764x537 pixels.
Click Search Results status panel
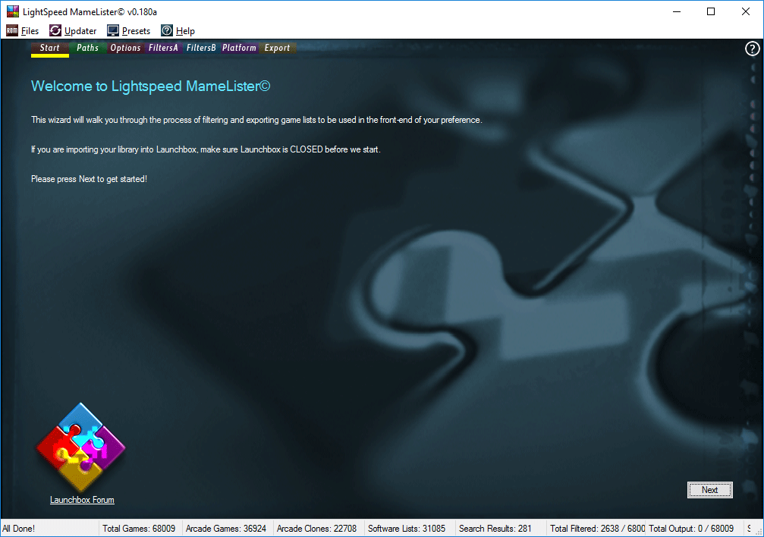click(x=495, y=529)
